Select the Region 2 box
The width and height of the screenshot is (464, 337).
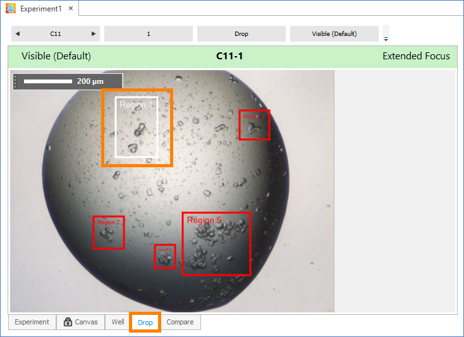[x=109, y=232]
